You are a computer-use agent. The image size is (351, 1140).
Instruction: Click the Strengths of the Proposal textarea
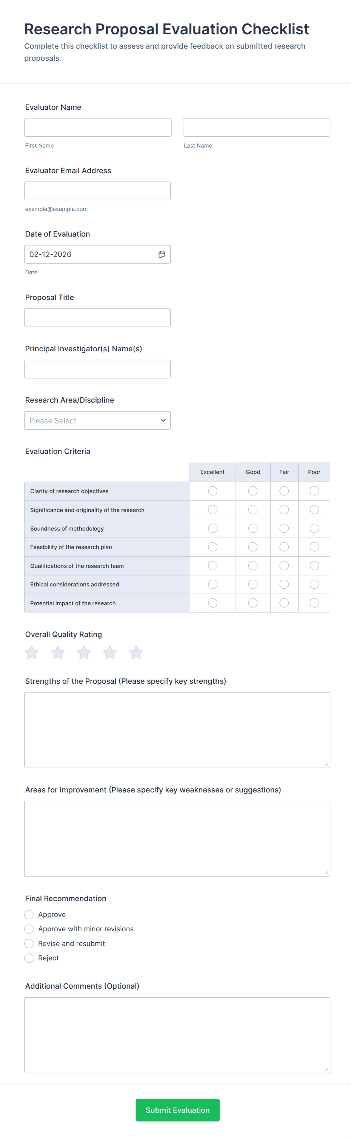pos(177,729)
